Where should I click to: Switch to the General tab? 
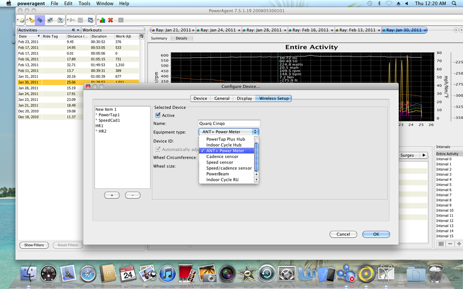tap(222, 98)
